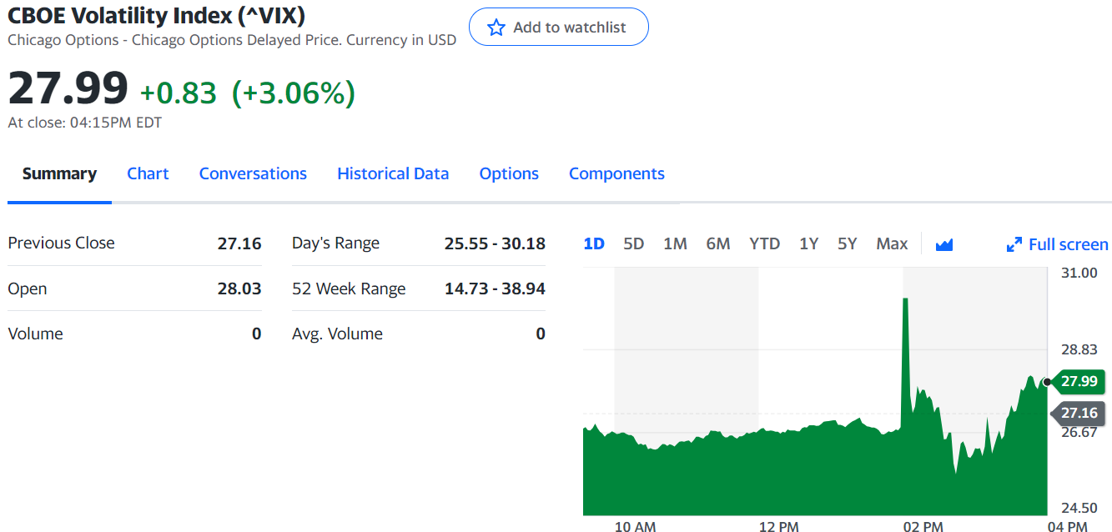The image size is (1112, 532).
Task: Click the Day's Range label
Action: (335, 243)
